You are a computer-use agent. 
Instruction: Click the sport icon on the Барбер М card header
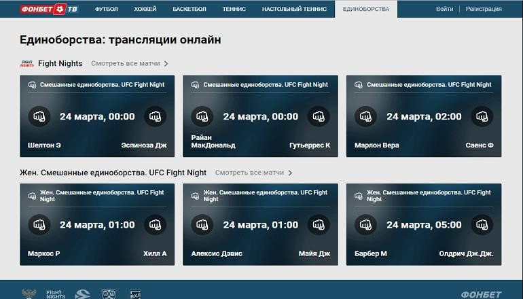point(359,196)
